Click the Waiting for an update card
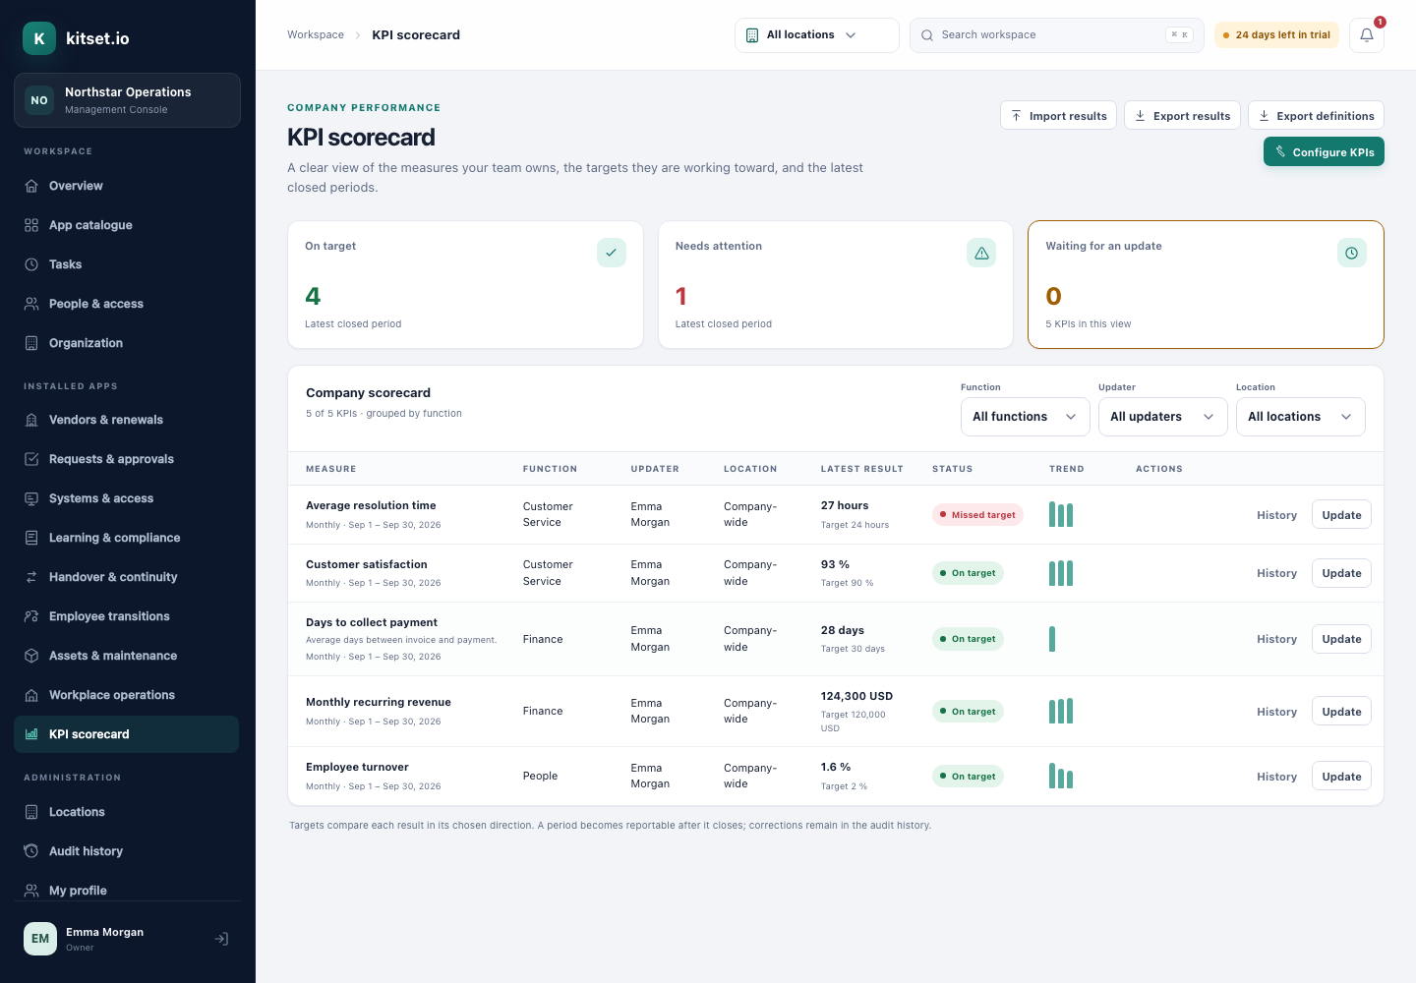Screen dimensions: 1416x983 [x=1206, y=284]
